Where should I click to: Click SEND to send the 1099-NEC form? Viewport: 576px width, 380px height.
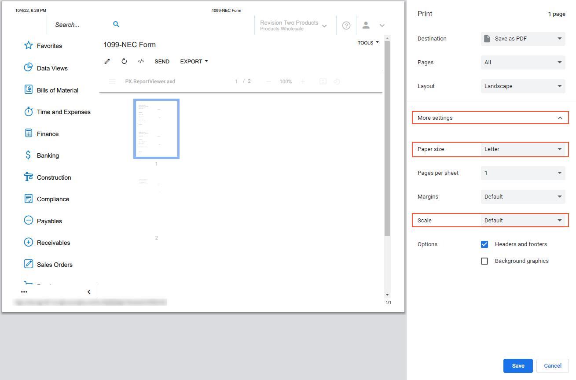coord(162,61)
